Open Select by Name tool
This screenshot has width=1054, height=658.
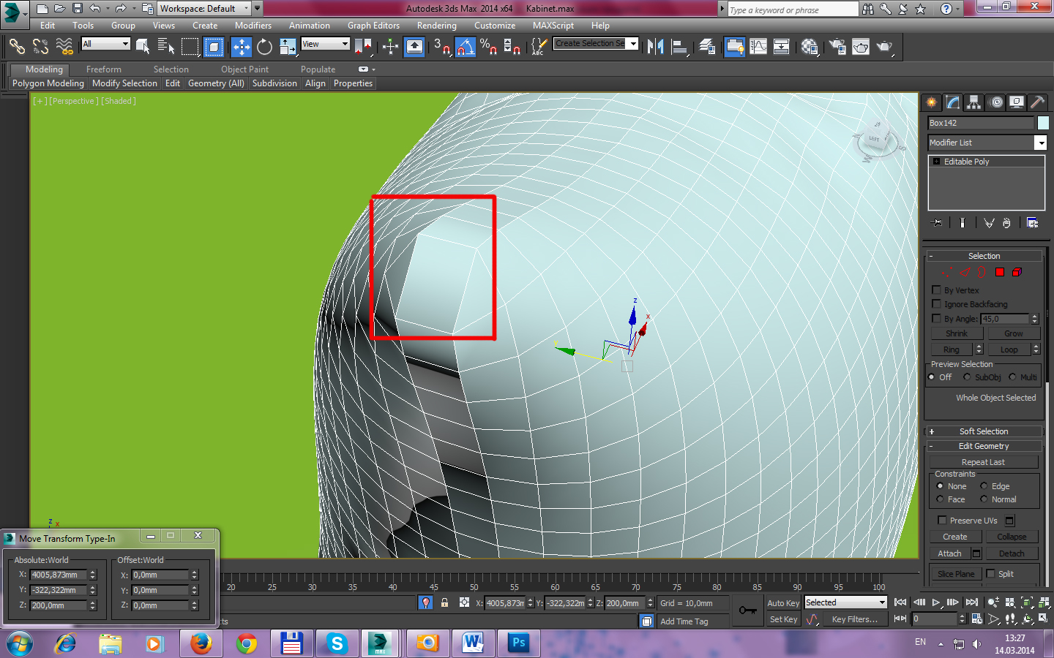(x=166, y=47)
